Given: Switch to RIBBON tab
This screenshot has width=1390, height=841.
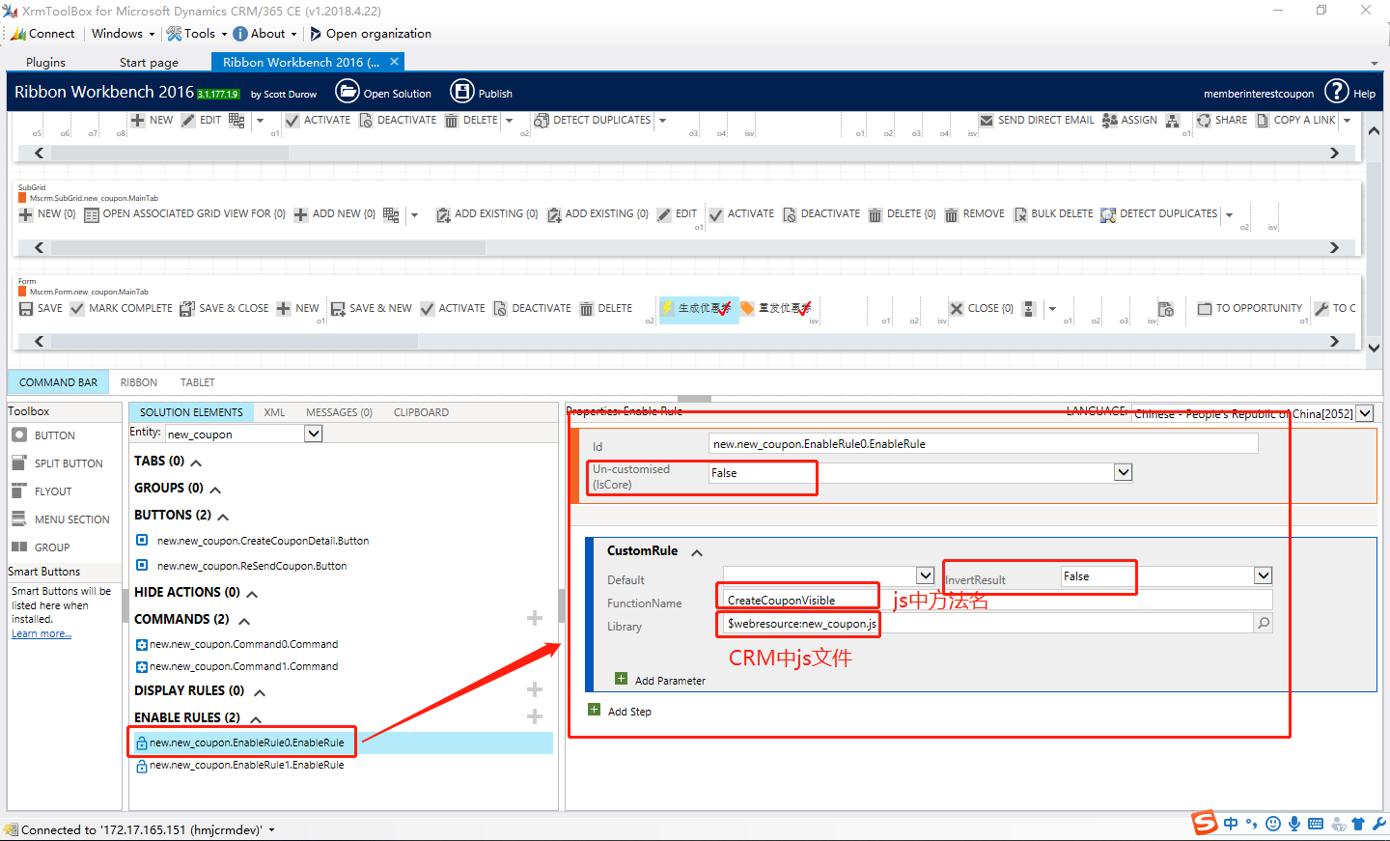Looking at the screenshot, I should coord(139,382).
